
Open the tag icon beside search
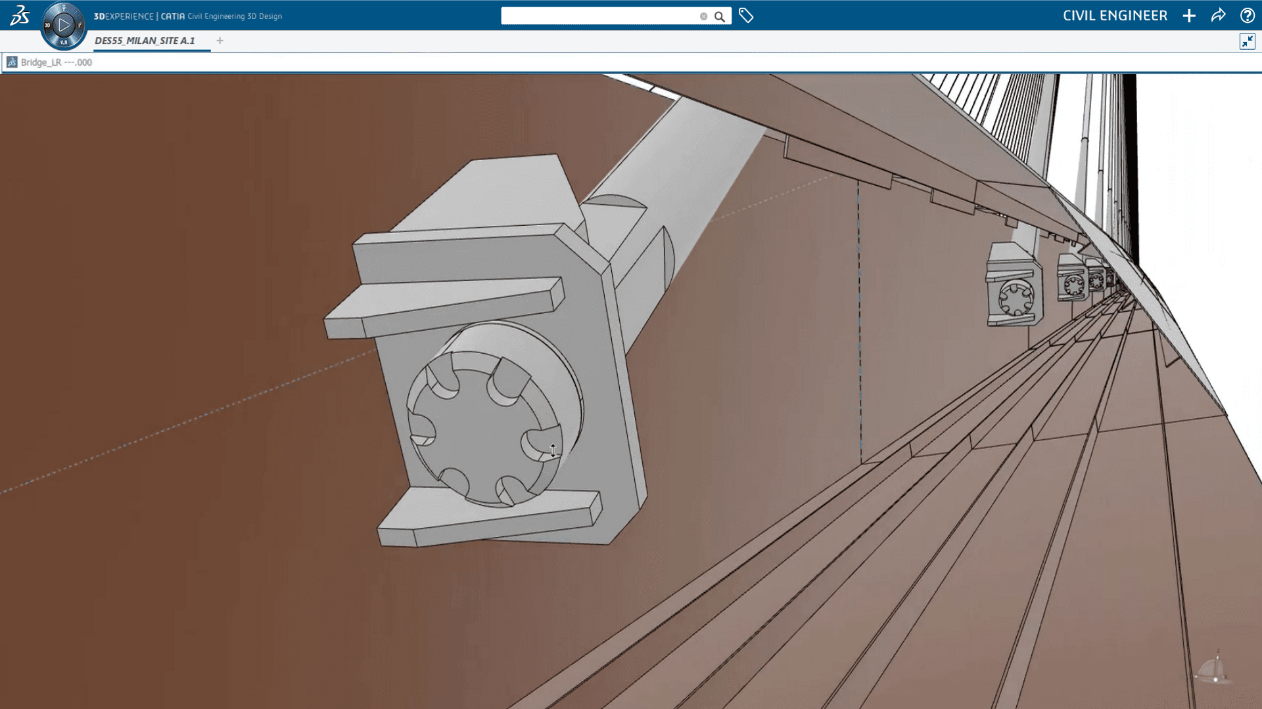coord(746,16)
